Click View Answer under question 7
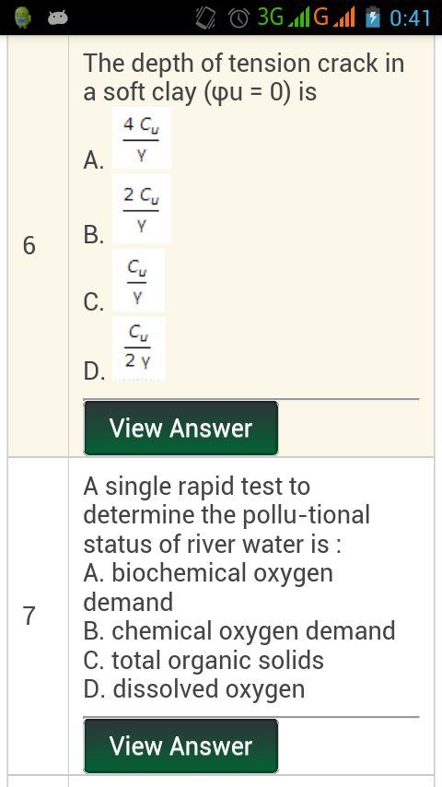This screenshot has width=442, height=787. click(x=180, y=746)
